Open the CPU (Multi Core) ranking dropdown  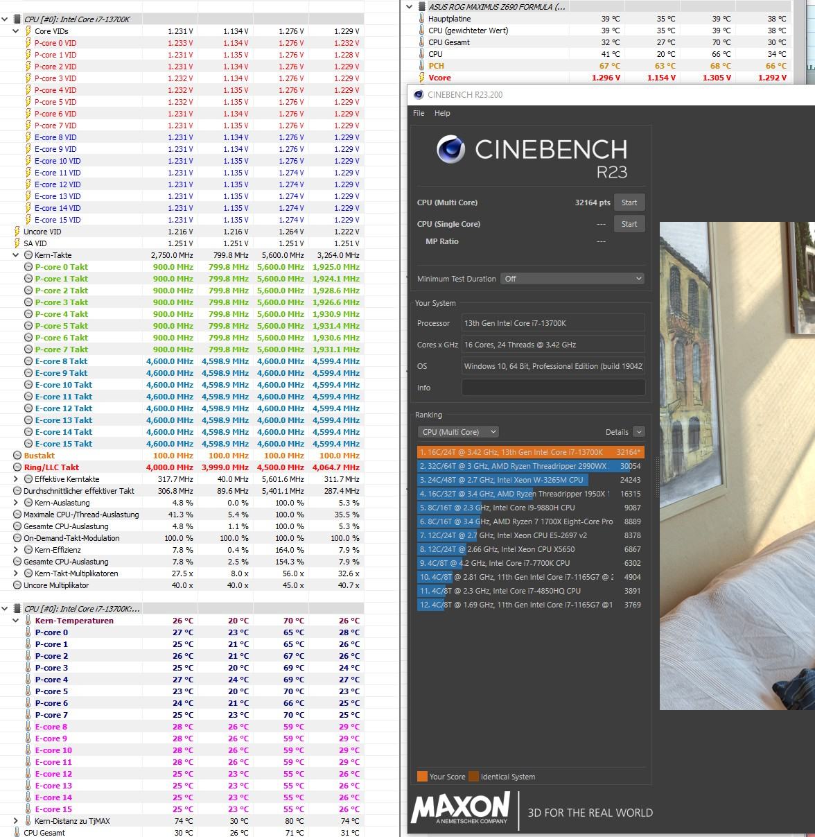click(x=458, y=432)
